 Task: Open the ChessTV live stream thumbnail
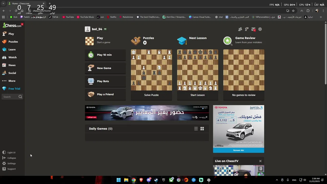click(x=239, y=170)
